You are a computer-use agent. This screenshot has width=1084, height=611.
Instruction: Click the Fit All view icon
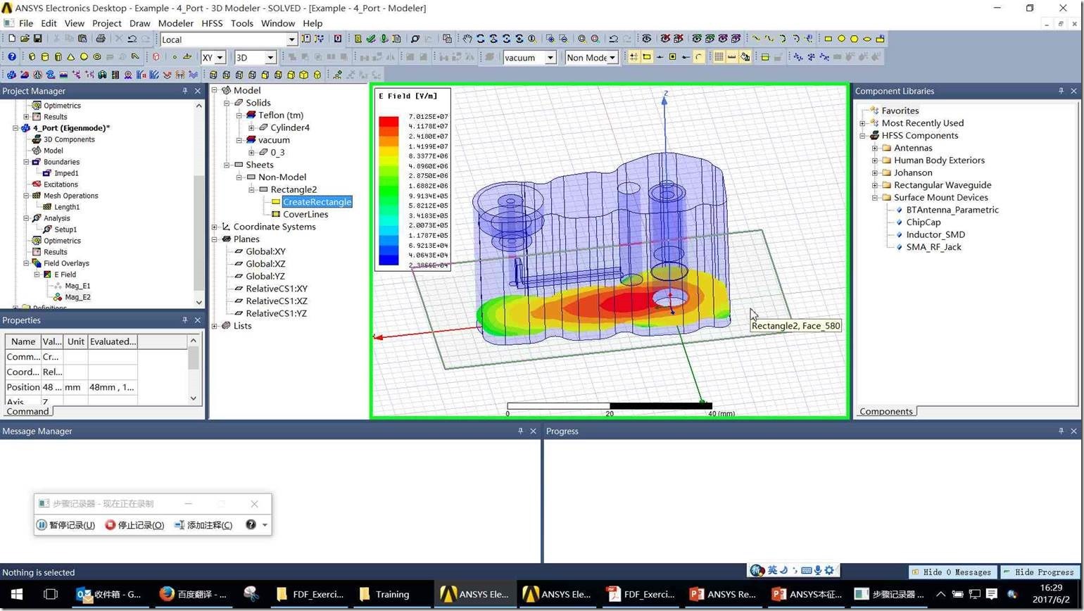(581, 39)
